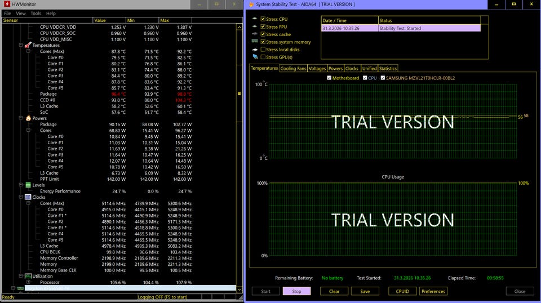Click the system memory RAM stick icon
541x303 pixels.
(x=255, y=42)
